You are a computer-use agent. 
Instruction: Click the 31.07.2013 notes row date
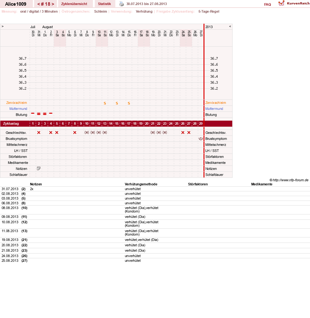click(10, 189)
